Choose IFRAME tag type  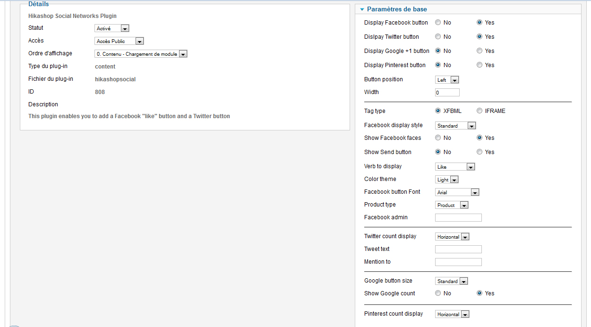pos(480,111)
